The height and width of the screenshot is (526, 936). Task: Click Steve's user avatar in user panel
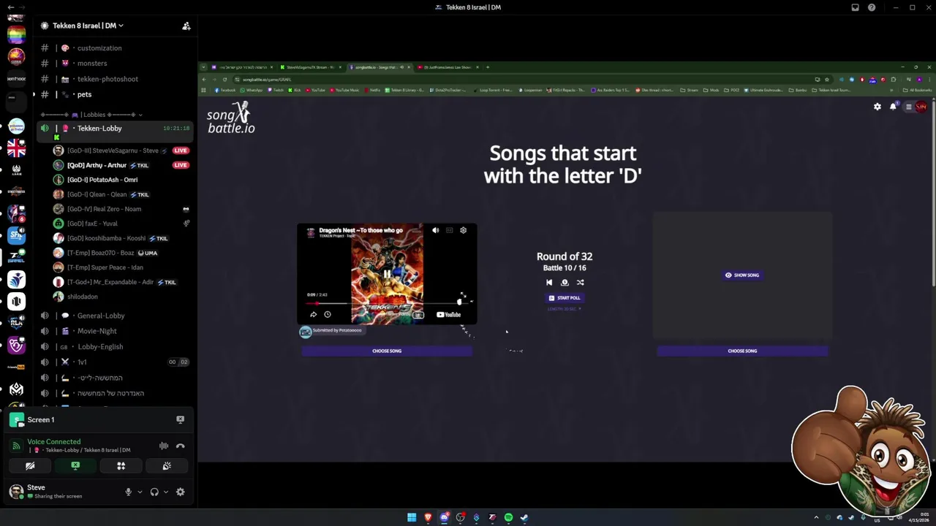click(x=16, y=491)
